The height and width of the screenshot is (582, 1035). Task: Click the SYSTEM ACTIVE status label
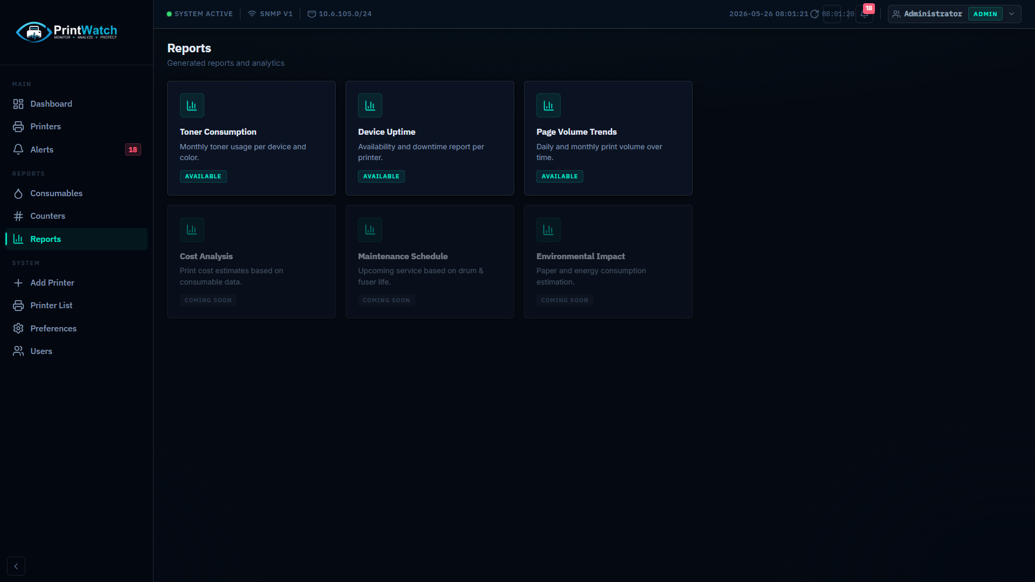coord(204,14)
